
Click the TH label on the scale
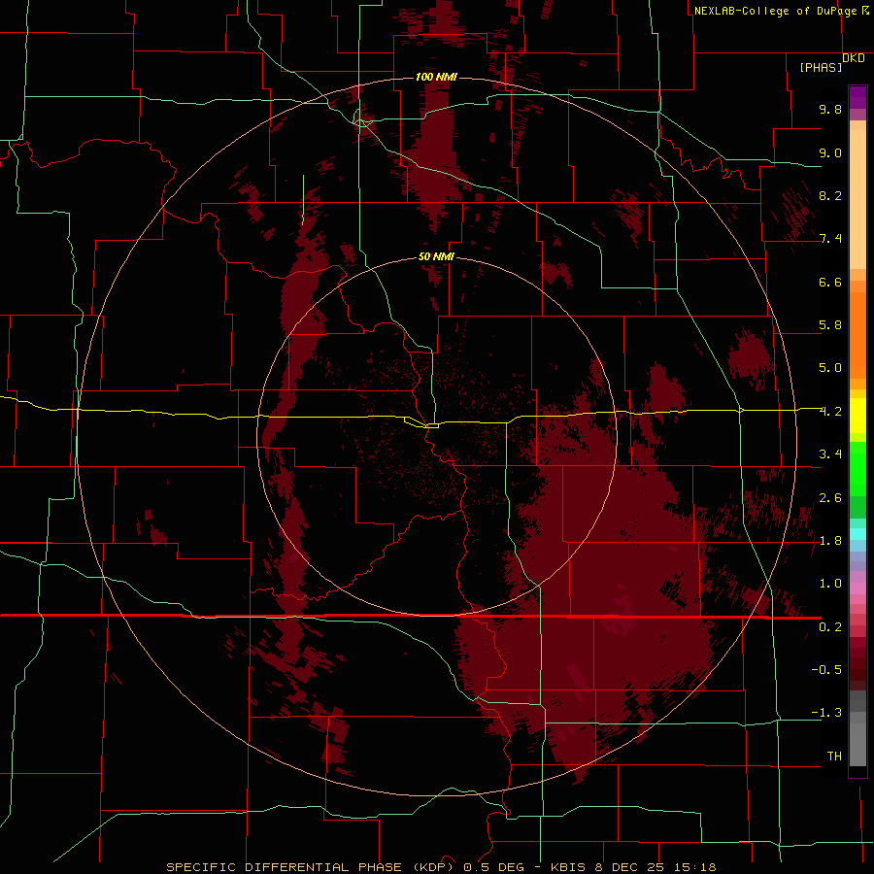point(834,756)
